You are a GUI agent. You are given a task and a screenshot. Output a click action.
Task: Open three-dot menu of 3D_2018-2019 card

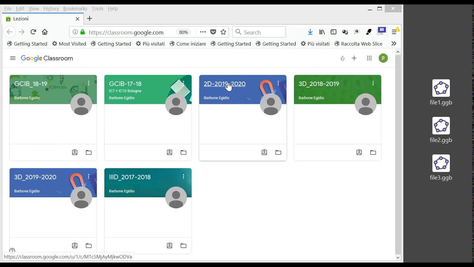(x=373, y=83)
